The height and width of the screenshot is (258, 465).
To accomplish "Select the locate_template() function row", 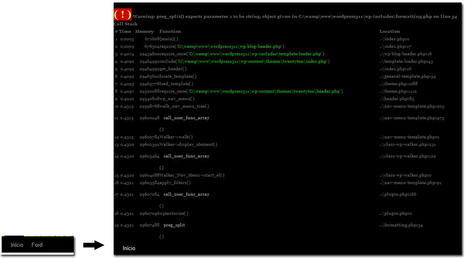I will [178, 76].
